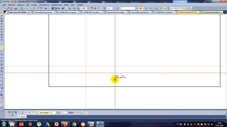The height and width of the screenshot is (127, 227).
Task: Click the zoom scale value field
Action: pyautogui.click(x=83, y=8)
